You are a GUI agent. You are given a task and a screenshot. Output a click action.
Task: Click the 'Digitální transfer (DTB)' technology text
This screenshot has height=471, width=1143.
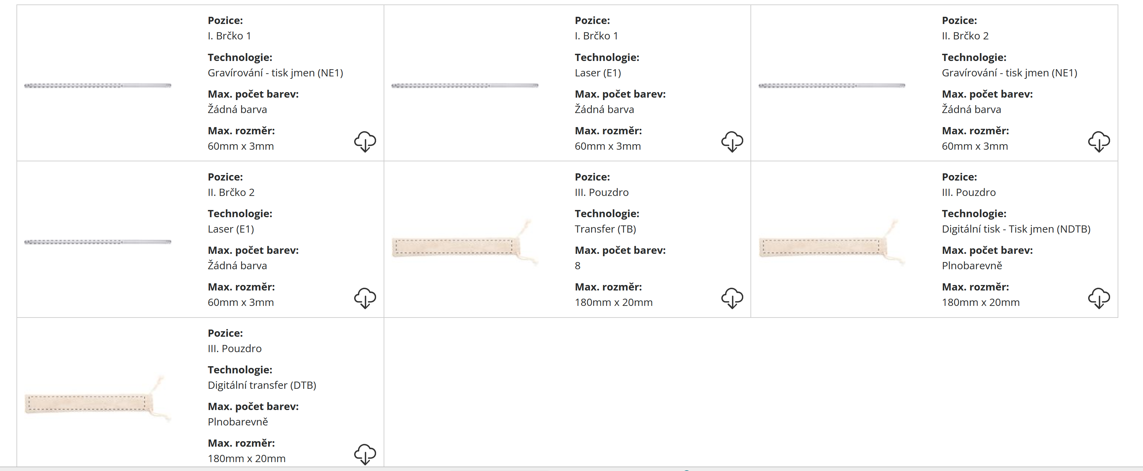coord(262,385)
